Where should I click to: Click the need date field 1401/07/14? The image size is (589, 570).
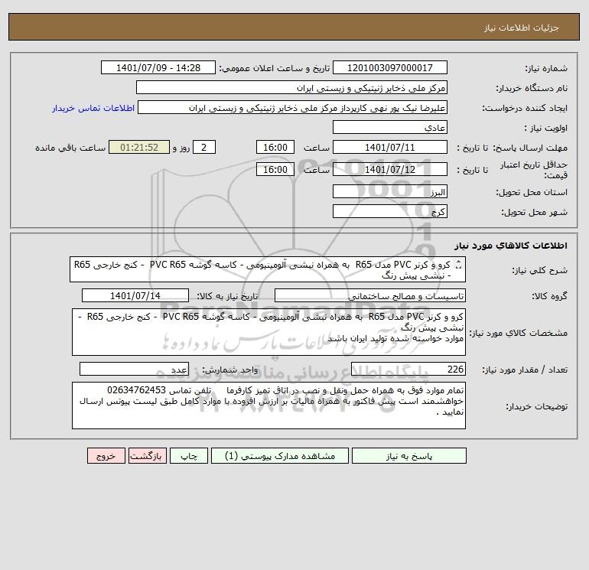click(135, 295)
